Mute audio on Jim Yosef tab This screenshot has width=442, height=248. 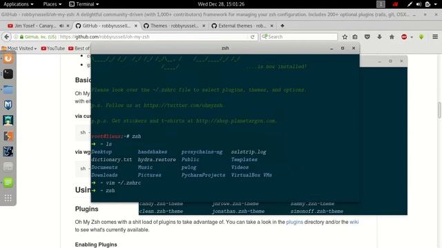[x=61, y=26]
